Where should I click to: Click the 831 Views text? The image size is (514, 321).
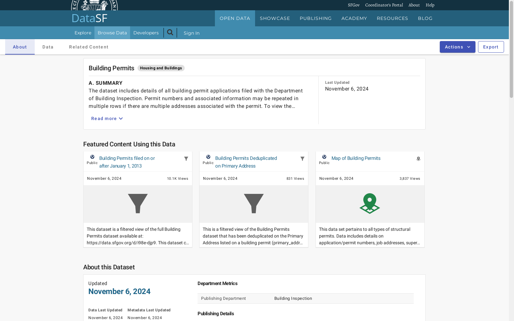(x=295, y=178)
